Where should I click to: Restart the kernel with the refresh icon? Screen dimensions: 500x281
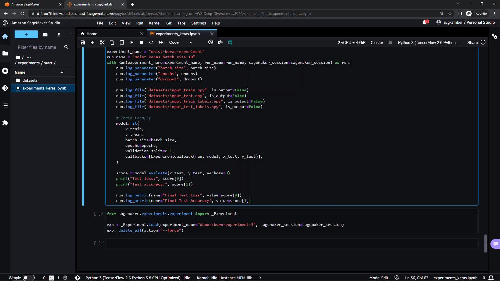pos(151,42)
